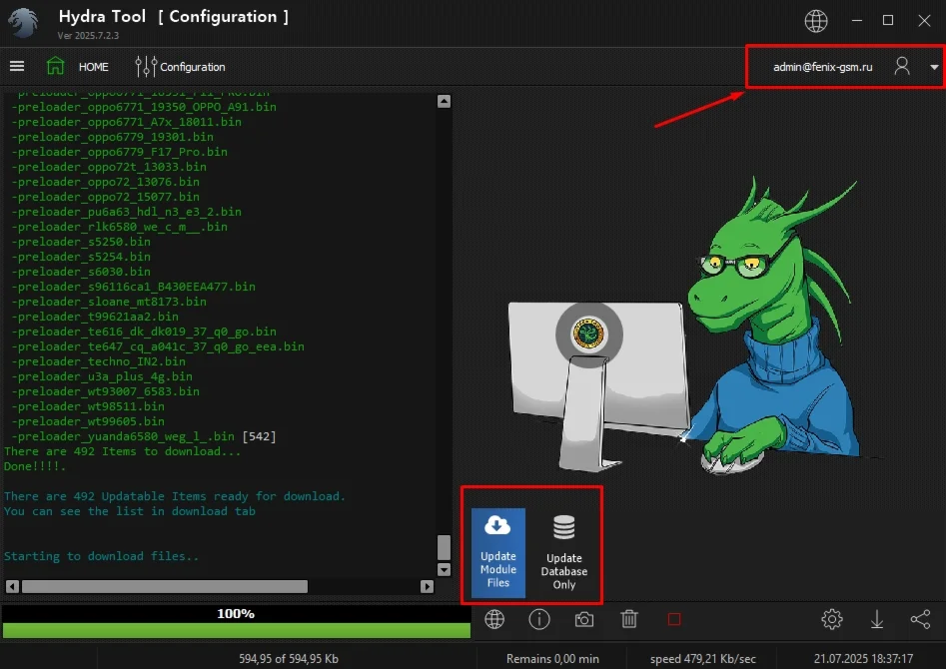Click the 'Remains 0,00 min' status

552,658
